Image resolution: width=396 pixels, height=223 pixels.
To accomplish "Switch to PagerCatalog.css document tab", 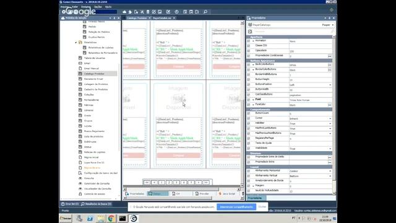I will coord(162,18).
